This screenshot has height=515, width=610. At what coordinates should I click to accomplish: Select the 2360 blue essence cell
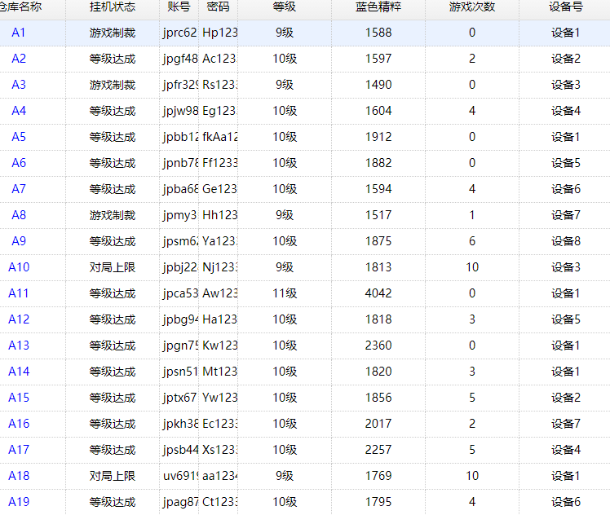378,346
